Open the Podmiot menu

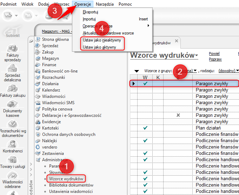[8, 4]
